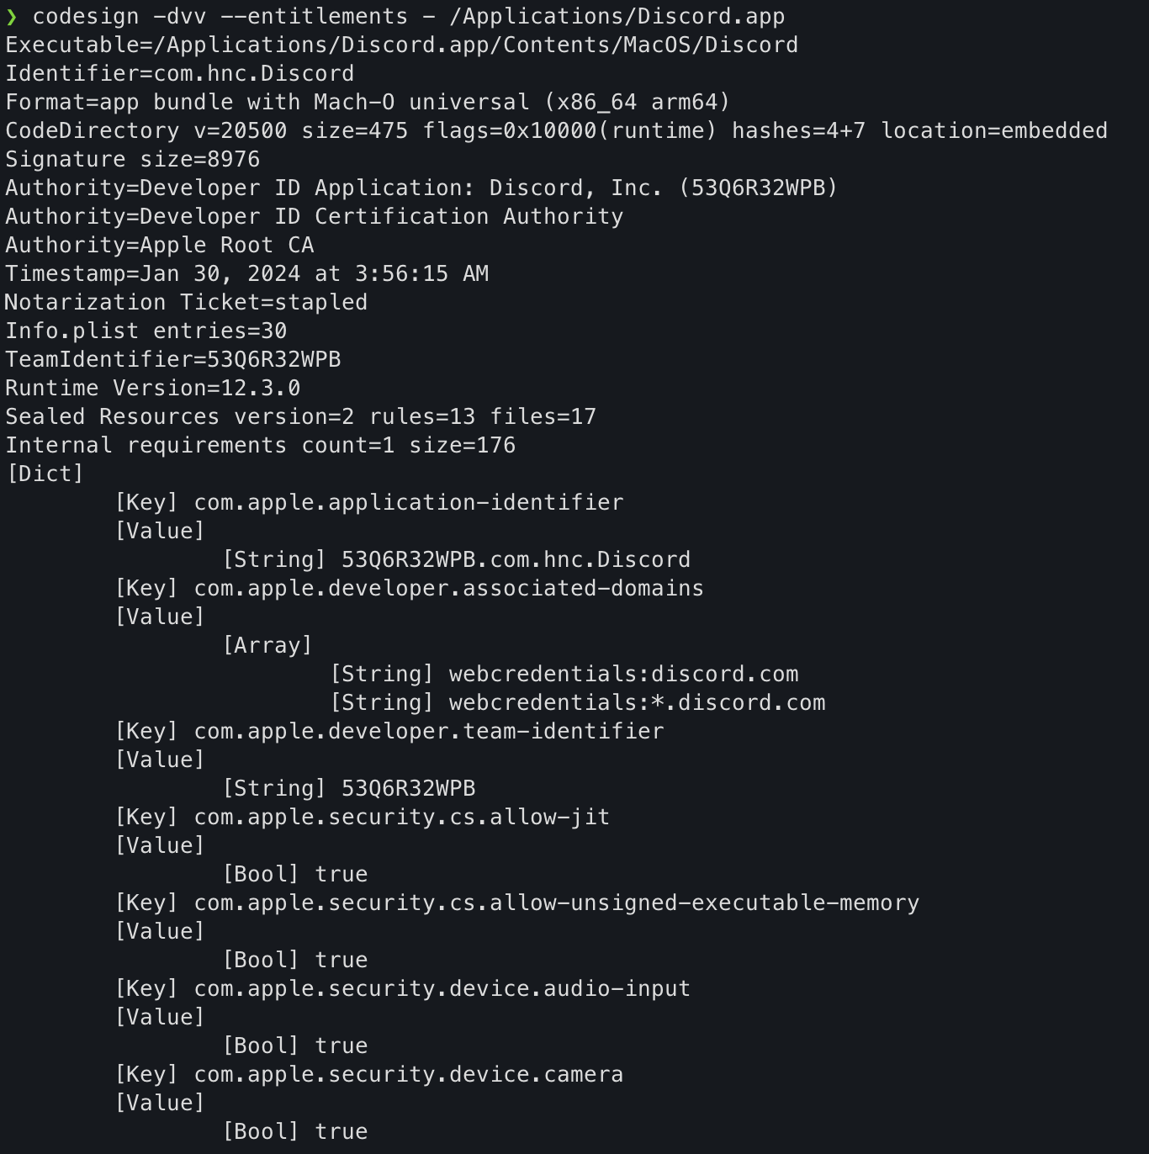Click the TeamIdentifier=53Q6R32WPB line

tap(172, 360)
